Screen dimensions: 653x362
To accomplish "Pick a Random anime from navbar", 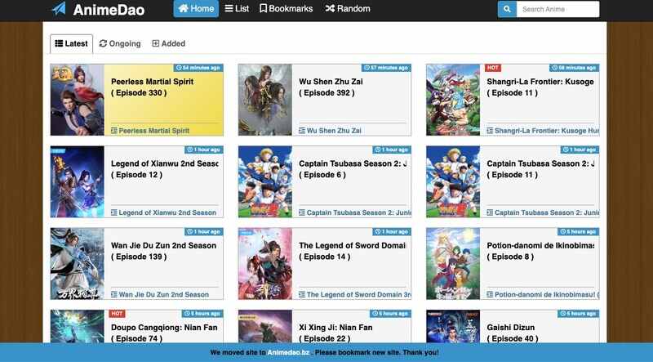I will [348, 9].
